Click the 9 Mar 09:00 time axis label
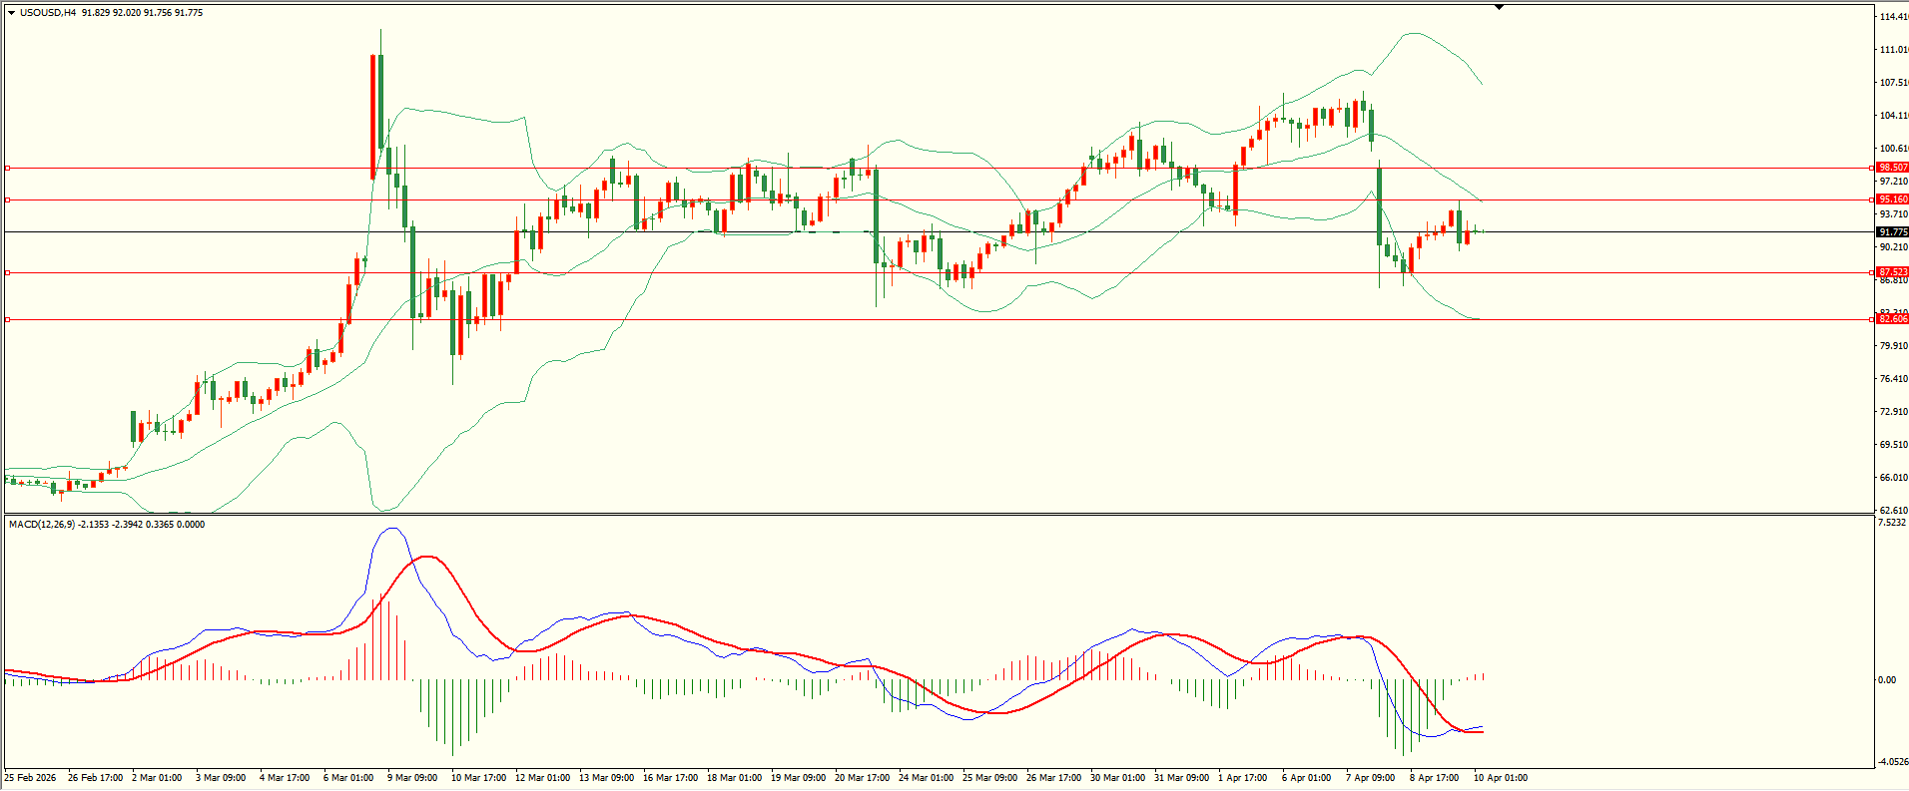The height and width of the screenshot is (791, 1909). [412, 777]
